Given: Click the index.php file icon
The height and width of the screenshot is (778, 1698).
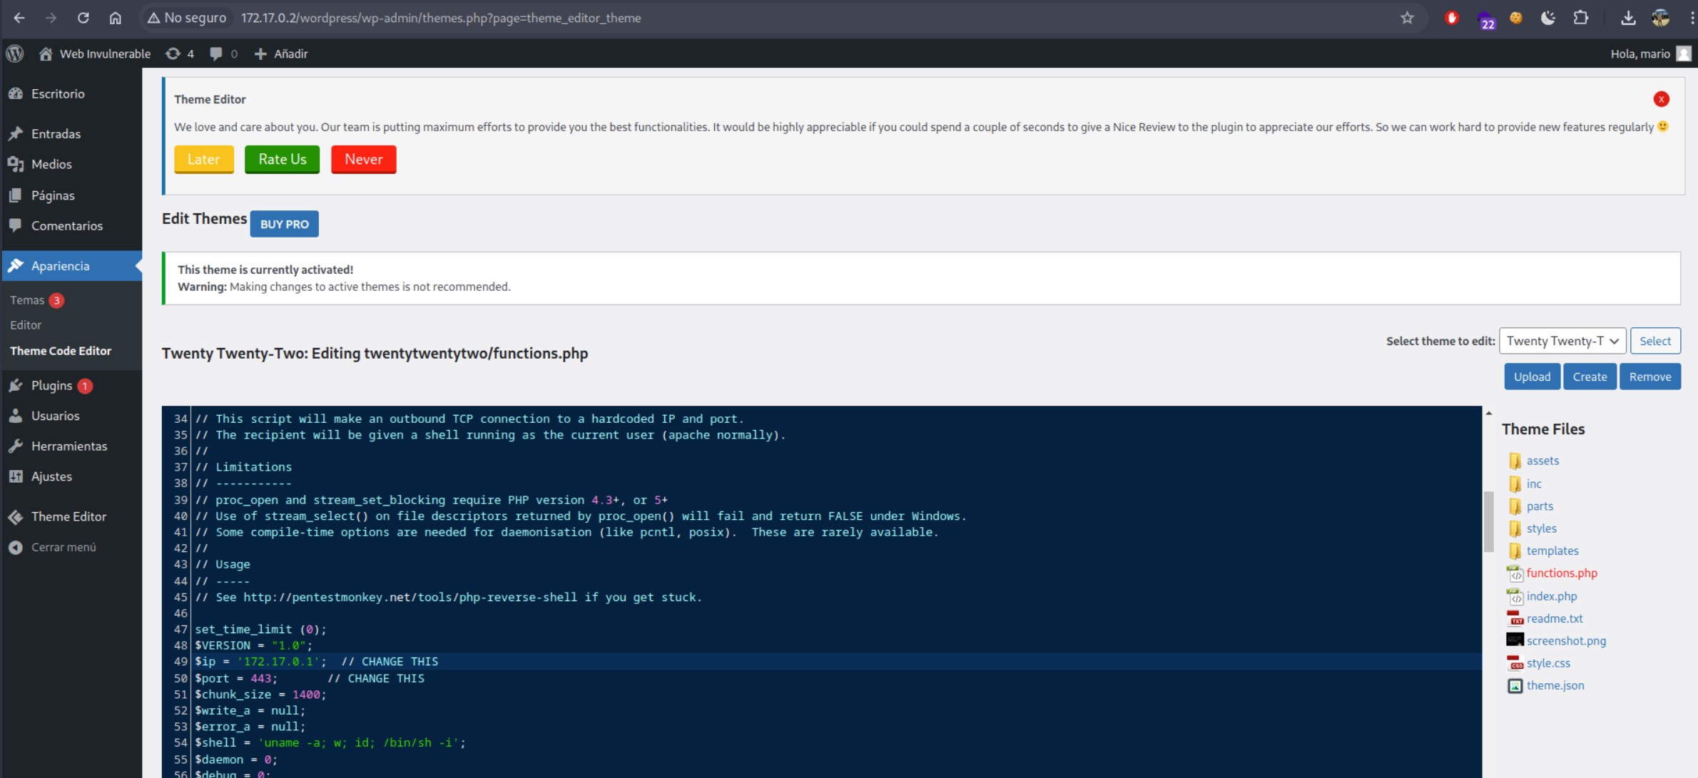Looking at the screenshot, I should click(1515, 596).
